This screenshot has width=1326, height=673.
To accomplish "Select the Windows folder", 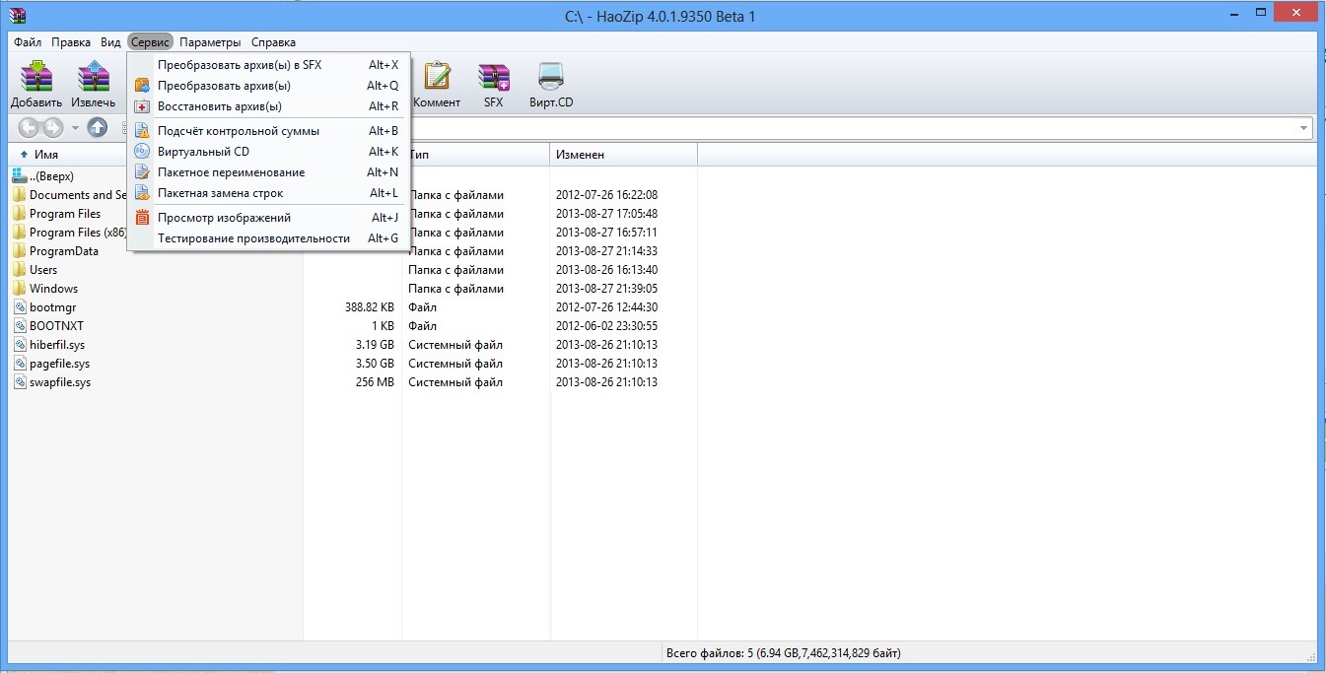I will point(53,289).
